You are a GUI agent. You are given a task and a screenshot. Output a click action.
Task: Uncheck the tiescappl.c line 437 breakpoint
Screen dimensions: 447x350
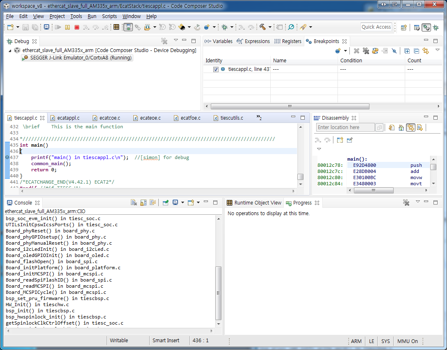pyautogui.click(x=216, y=69)
